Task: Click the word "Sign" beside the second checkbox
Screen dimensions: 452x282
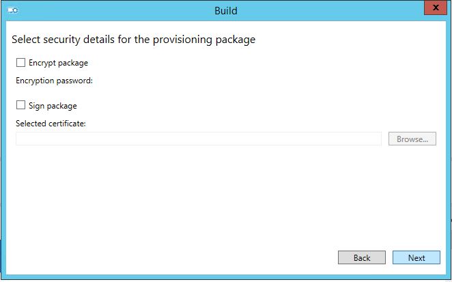Action: (x=36, y=106)
